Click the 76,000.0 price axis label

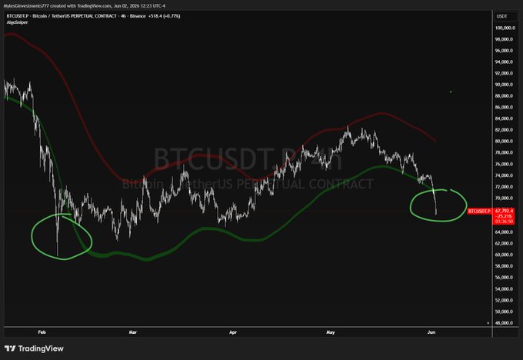point(505,164)
